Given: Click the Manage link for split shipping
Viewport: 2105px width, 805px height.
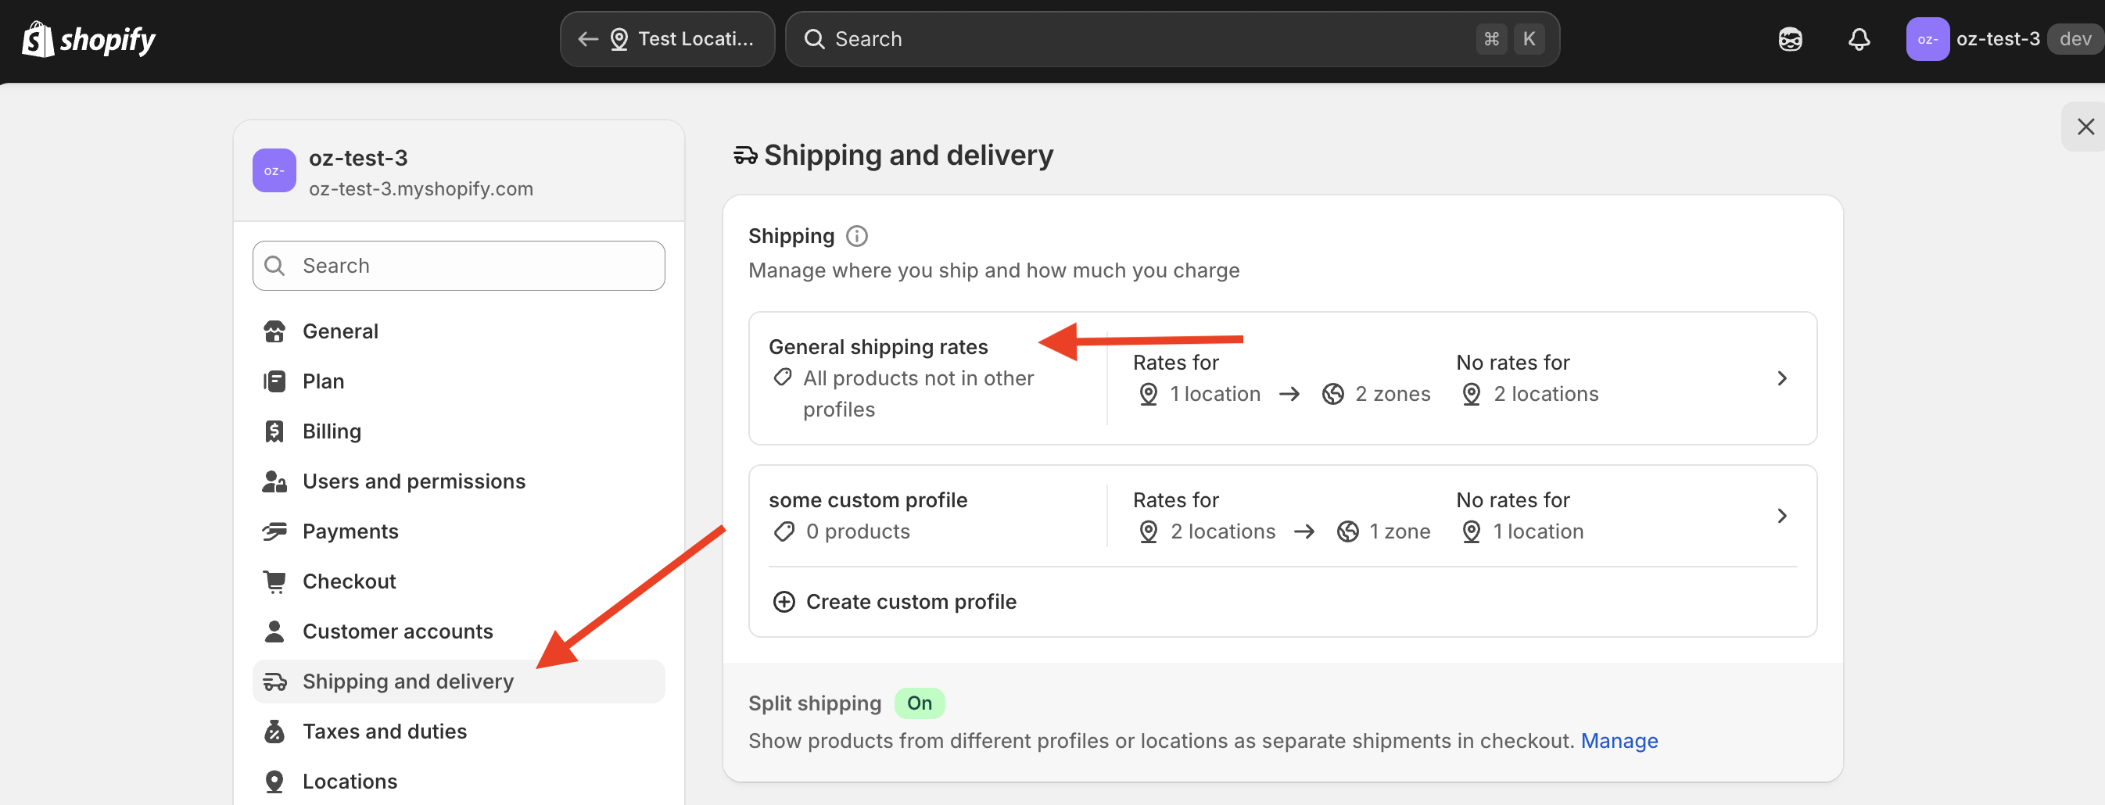Looking at the screenshot, I should (x=1619, y=740).
